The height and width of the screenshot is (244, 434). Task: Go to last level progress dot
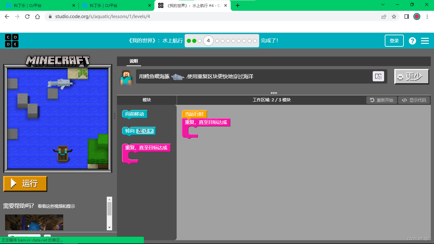point(255,41)
